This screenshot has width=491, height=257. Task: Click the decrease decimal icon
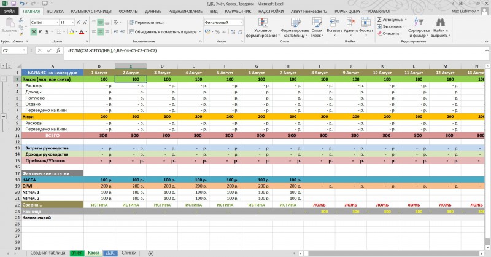(x=240, y=32)
